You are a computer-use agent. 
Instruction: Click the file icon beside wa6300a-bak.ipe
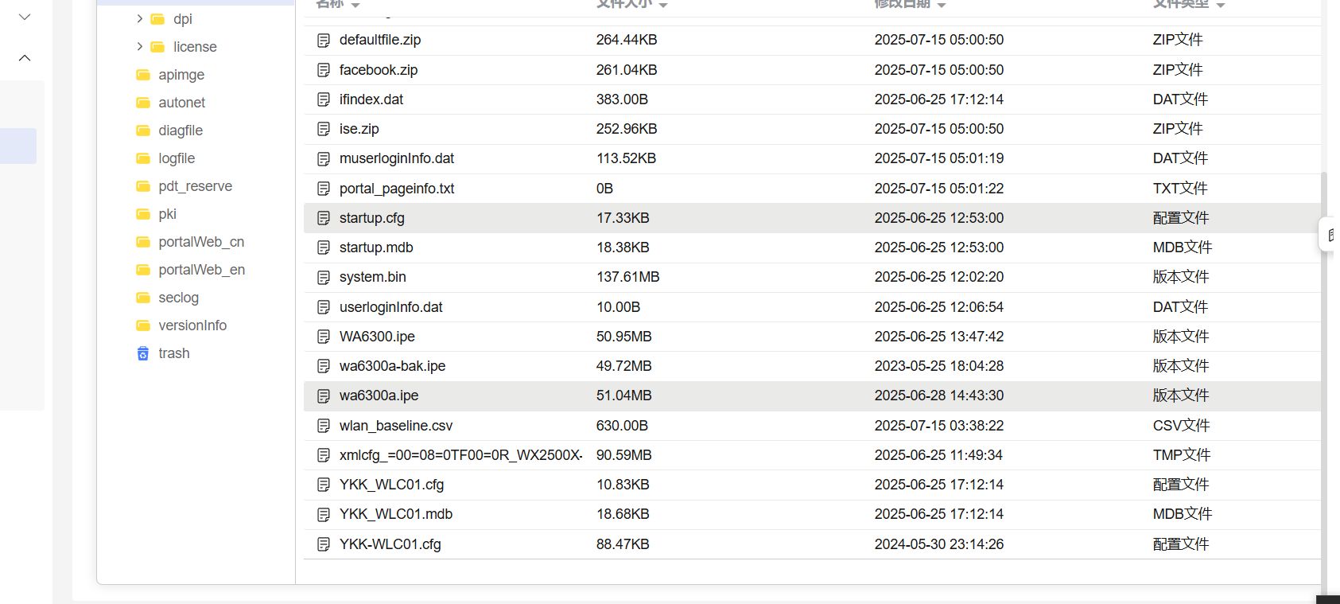pos(324,366)
